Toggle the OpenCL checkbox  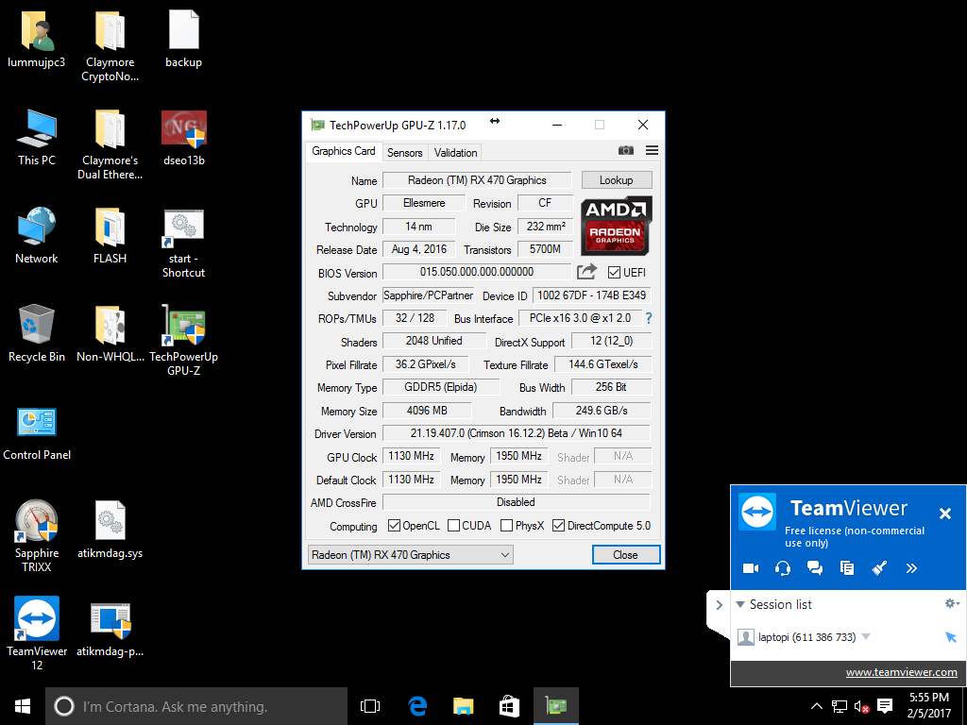click(394, 525)
